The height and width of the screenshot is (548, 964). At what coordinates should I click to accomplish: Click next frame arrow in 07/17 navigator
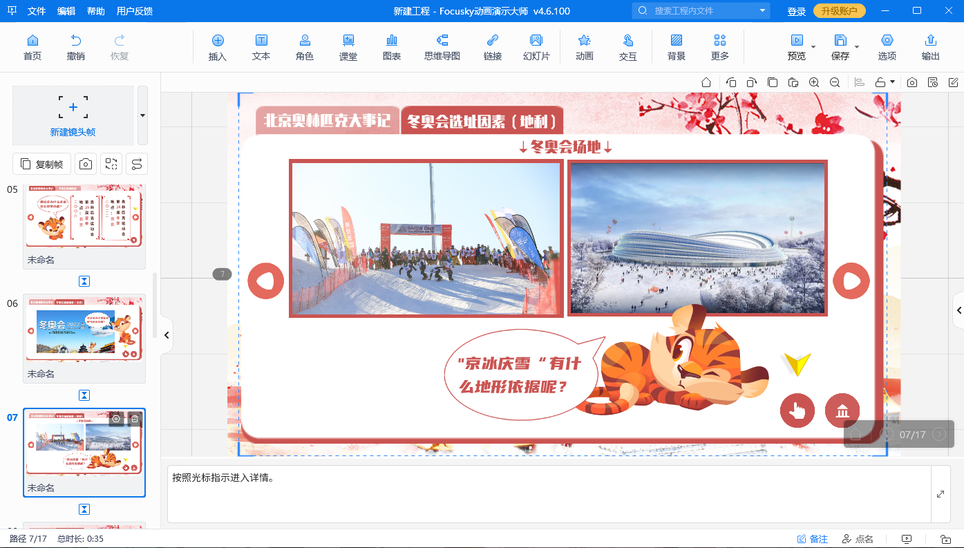point(939,435)
